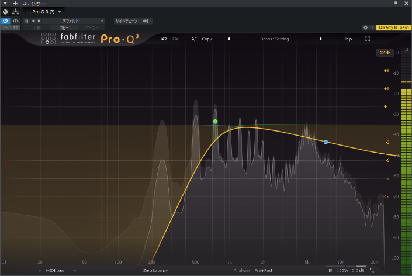This screenshot has width=412, height=276.
Task: Open the デフォルト preset dropdown
Action: point(74,21)
